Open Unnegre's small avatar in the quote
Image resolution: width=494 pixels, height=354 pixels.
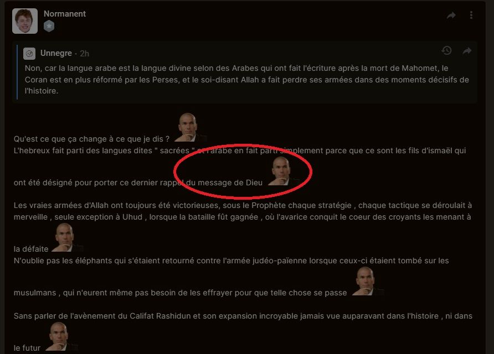29,54
